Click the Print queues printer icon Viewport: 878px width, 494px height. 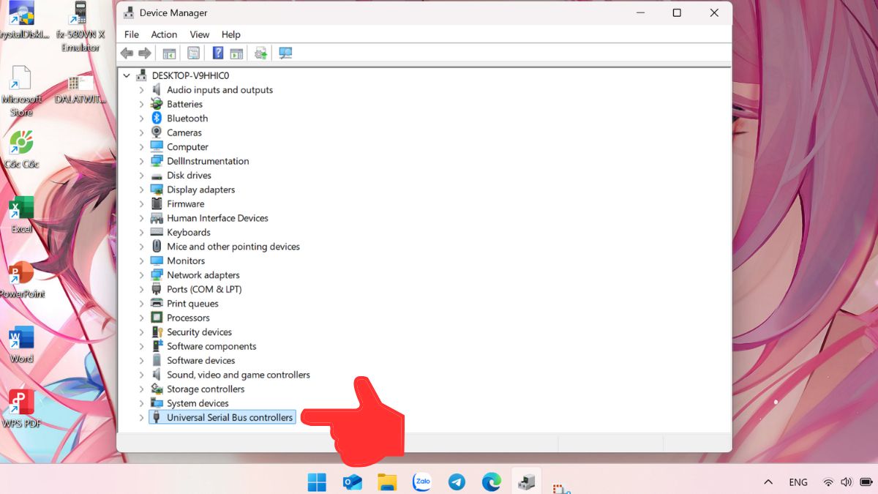[157, 303]
